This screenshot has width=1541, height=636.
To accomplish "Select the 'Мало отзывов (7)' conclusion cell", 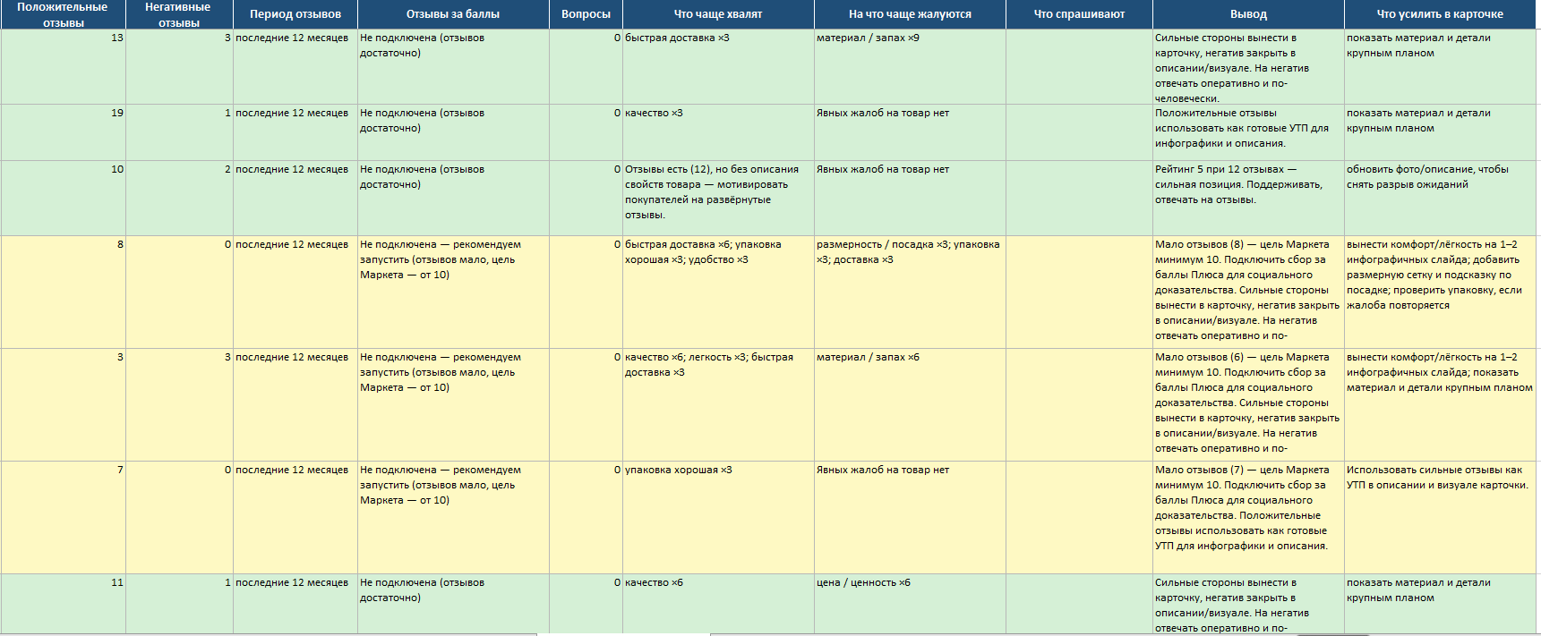I will (x=1248, y=518).
